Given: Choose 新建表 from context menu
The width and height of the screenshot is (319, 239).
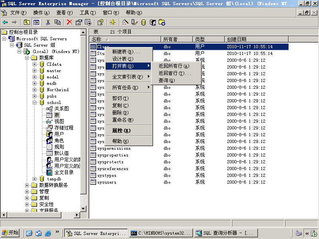Looking at the screenshot, I should [x=128, y=52].
